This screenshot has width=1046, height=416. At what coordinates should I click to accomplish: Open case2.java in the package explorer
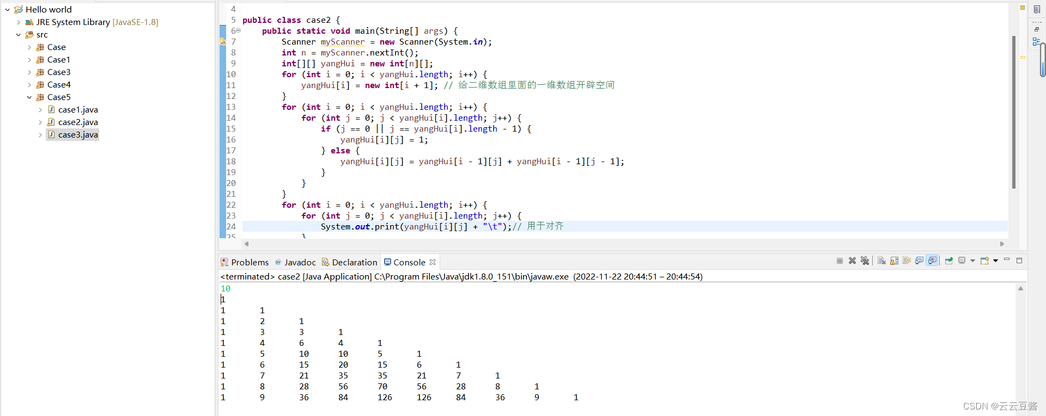pos(78,122)
